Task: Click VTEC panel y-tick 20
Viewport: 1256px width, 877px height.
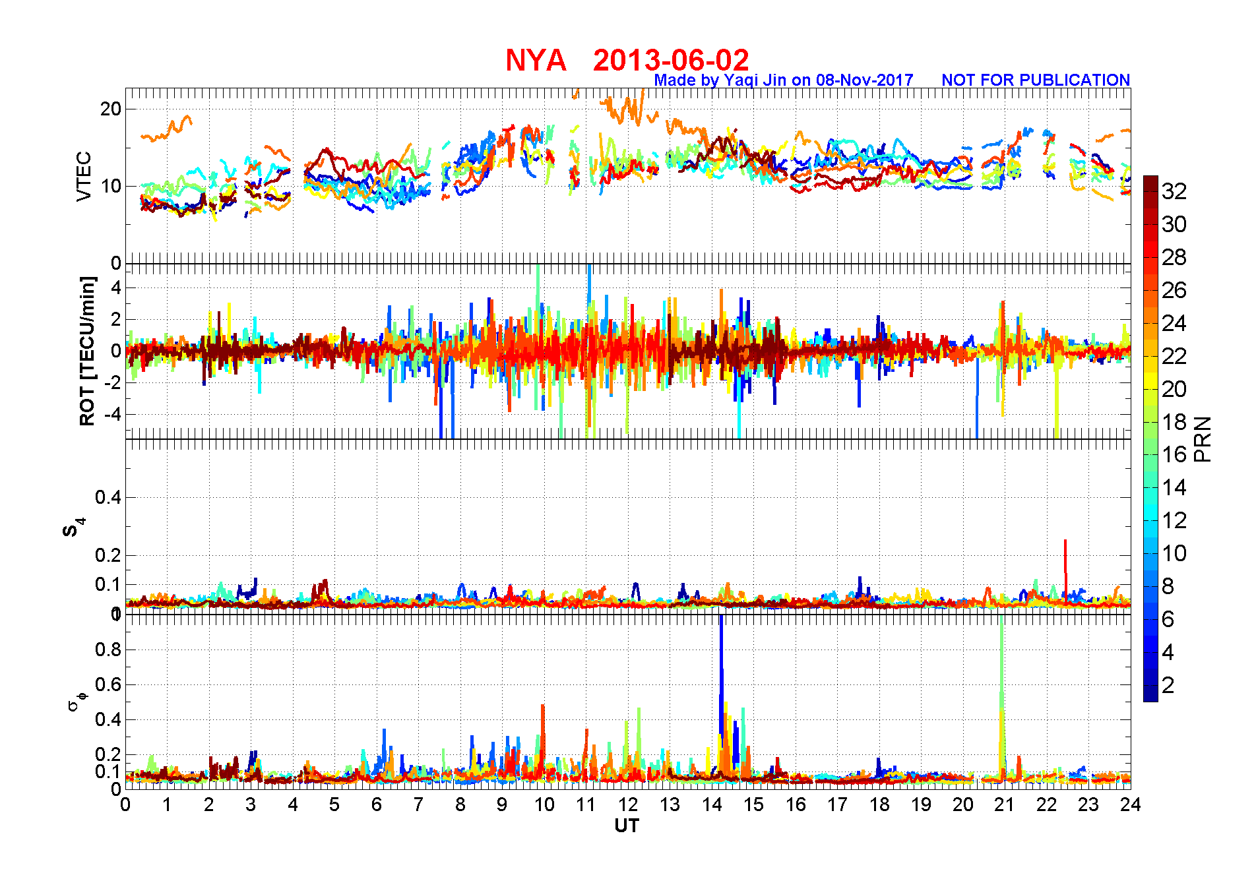Action: click(x=111, y=109)
